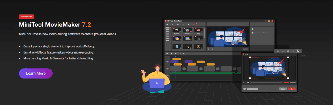Click the scissors icon in floating toolbar
Screen dimensions: 333x105
(293, 51)
